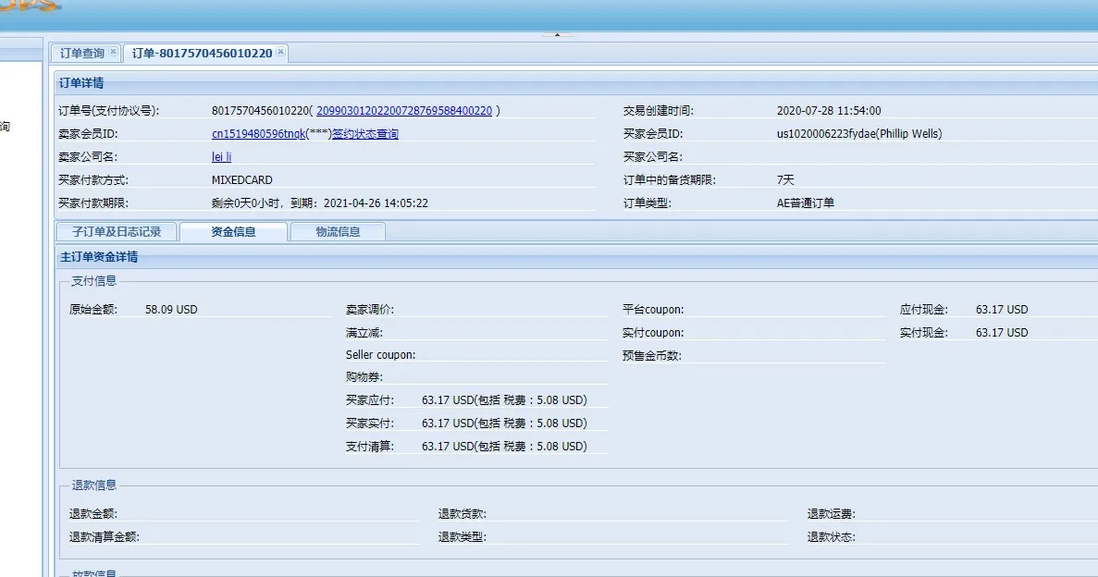Open payment agreement number 2099030120220072876958840​0220 link
Screen dimensions: 1098x577
(404, 111)
